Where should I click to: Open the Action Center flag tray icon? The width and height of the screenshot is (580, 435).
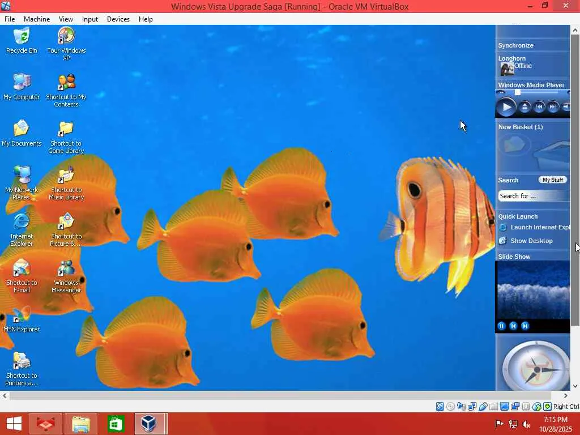(499, 424)
